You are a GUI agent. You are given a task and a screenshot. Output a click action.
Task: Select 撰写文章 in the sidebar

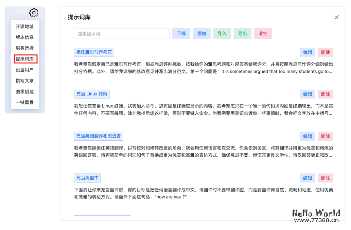25,81
